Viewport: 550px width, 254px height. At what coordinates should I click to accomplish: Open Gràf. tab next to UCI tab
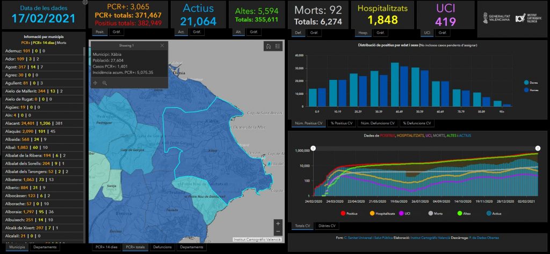tap(443, 33)
